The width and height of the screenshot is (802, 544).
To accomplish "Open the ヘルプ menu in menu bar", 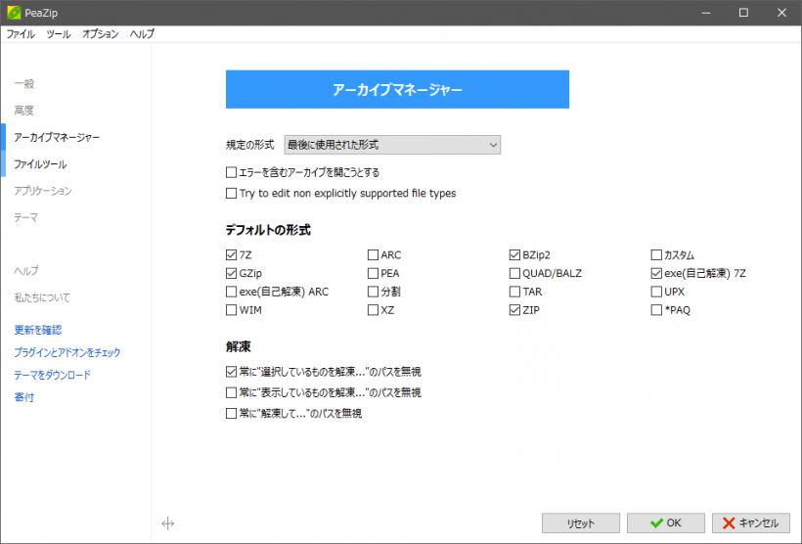I will tap(142, 34).
